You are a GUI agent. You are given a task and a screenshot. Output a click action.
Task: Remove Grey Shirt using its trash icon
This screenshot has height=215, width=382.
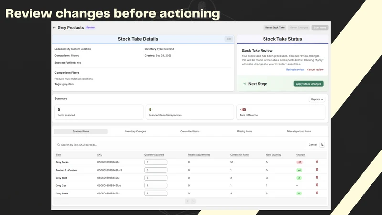click(317, 177)
